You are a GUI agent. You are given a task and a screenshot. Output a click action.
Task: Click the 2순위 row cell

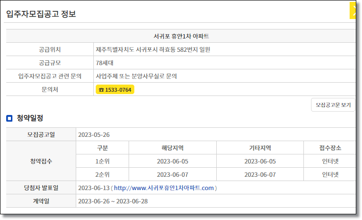[102, 174]
